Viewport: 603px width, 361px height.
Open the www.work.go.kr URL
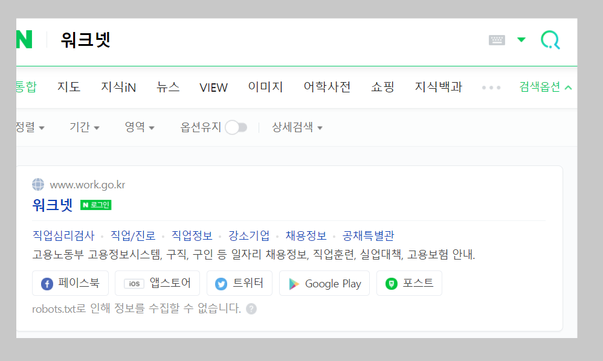(x=88, y=185)
